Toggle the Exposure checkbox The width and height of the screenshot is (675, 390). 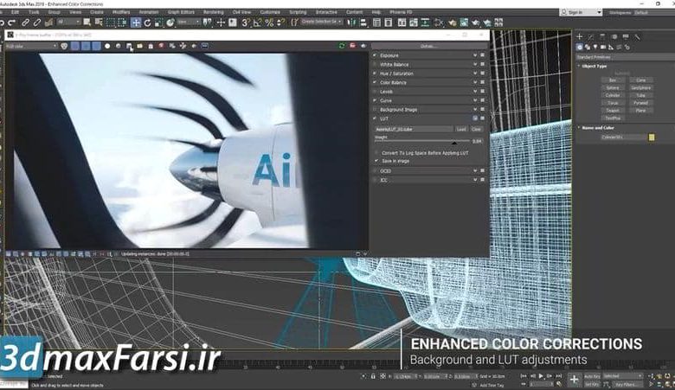pos(375,55)
